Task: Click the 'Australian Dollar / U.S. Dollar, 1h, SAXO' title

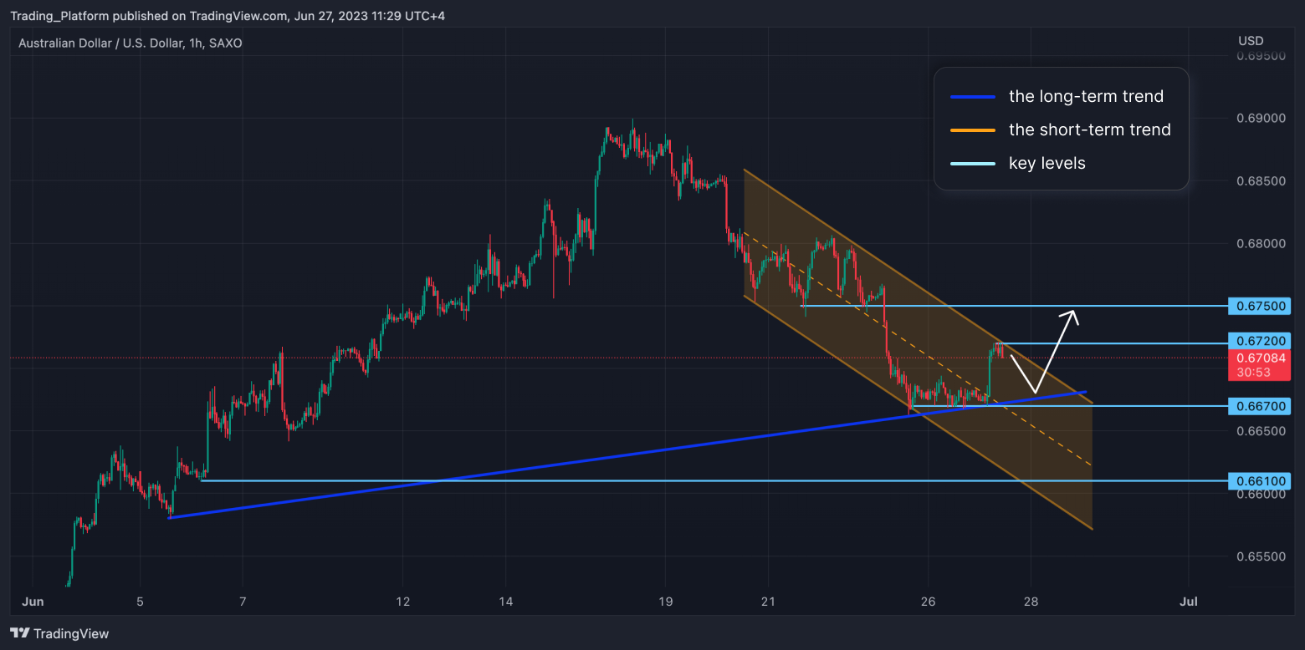Action: (x=130, y=43)
